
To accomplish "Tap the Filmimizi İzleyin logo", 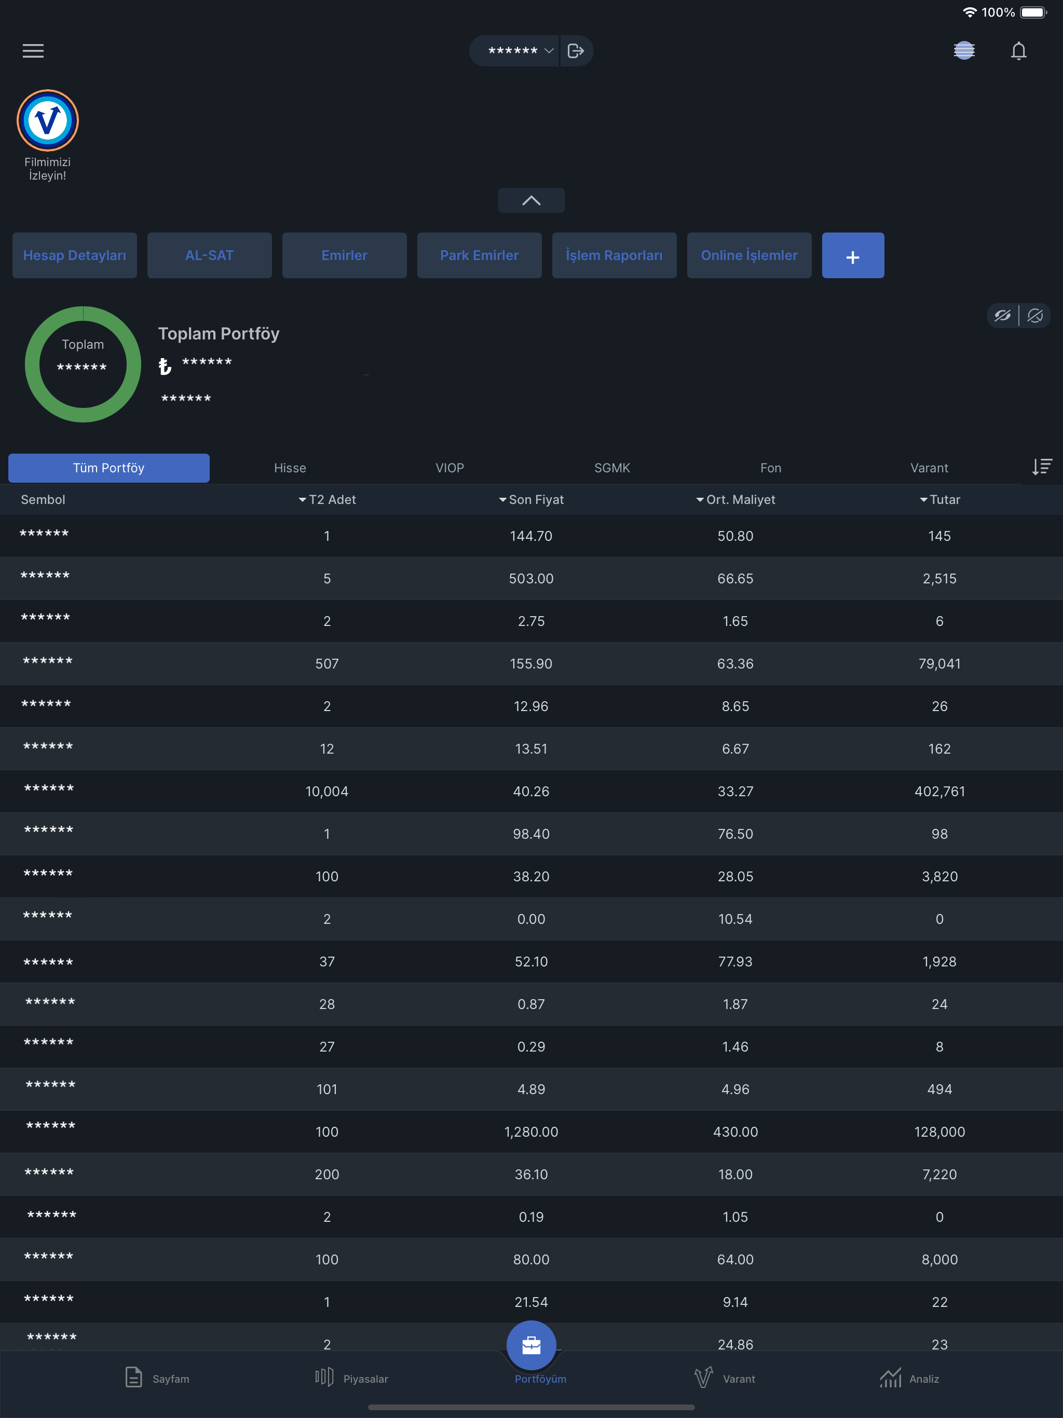I will coord(47,120).
